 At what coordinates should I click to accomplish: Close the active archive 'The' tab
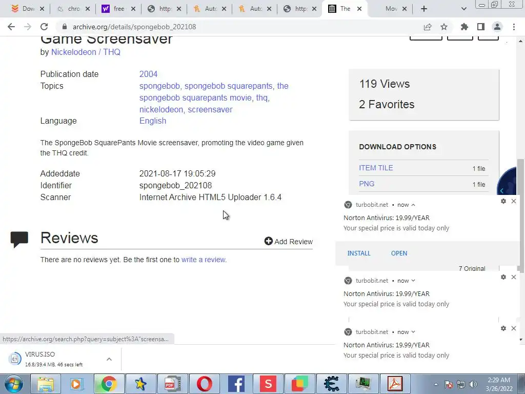coord(359,9)
